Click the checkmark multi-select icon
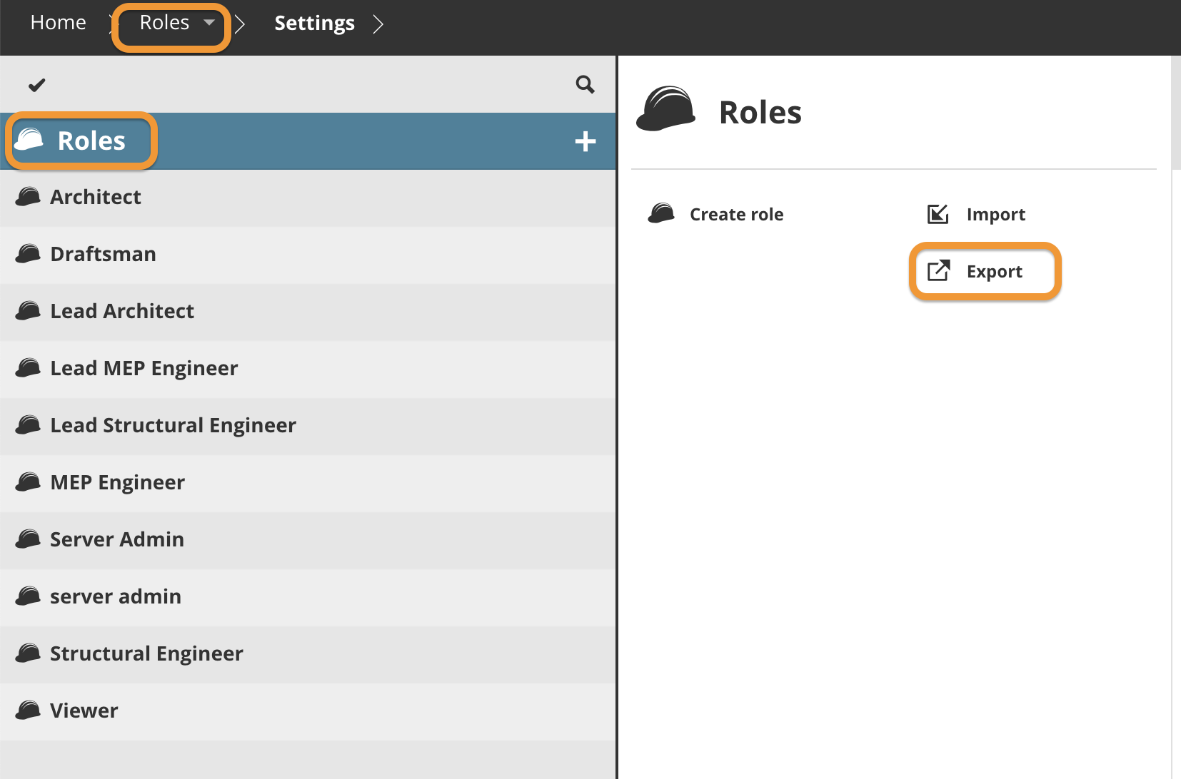 coord(36,86)
